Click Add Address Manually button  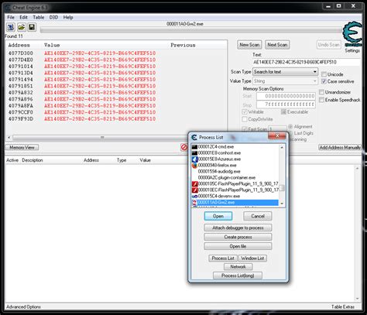click(x=340, y=147)
